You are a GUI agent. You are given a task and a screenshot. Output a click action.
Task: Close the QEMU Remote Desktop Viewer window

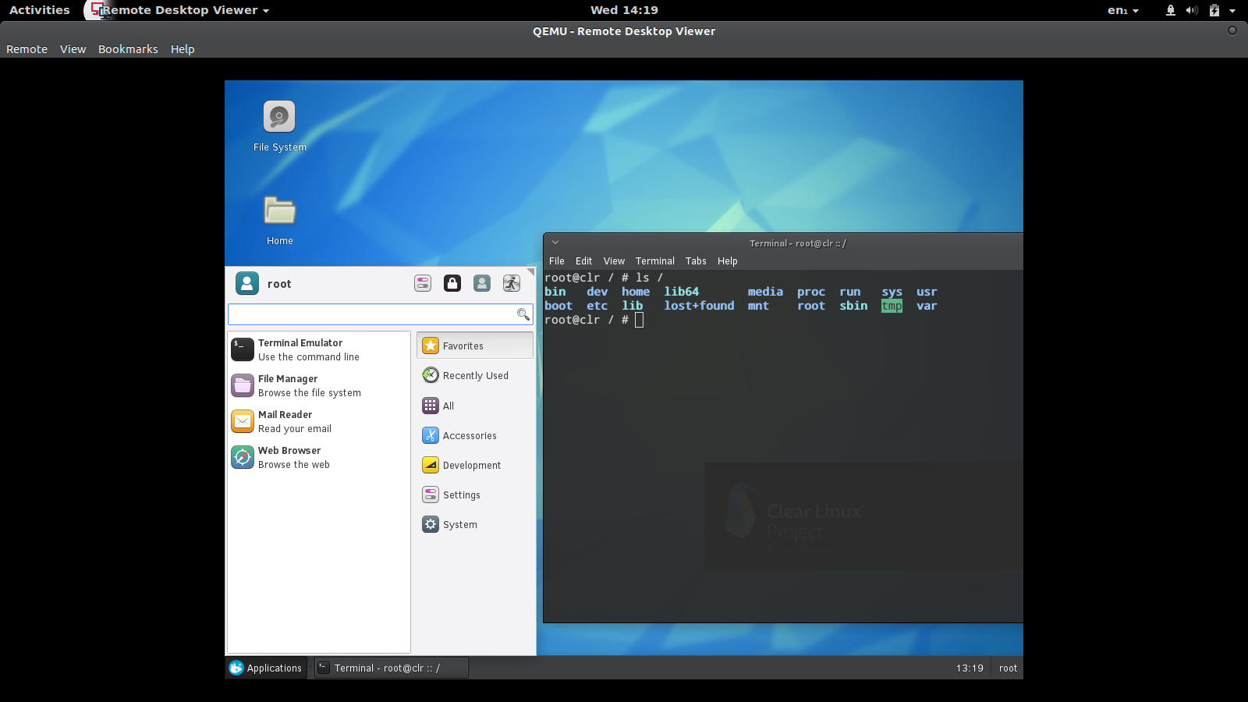1232,30
